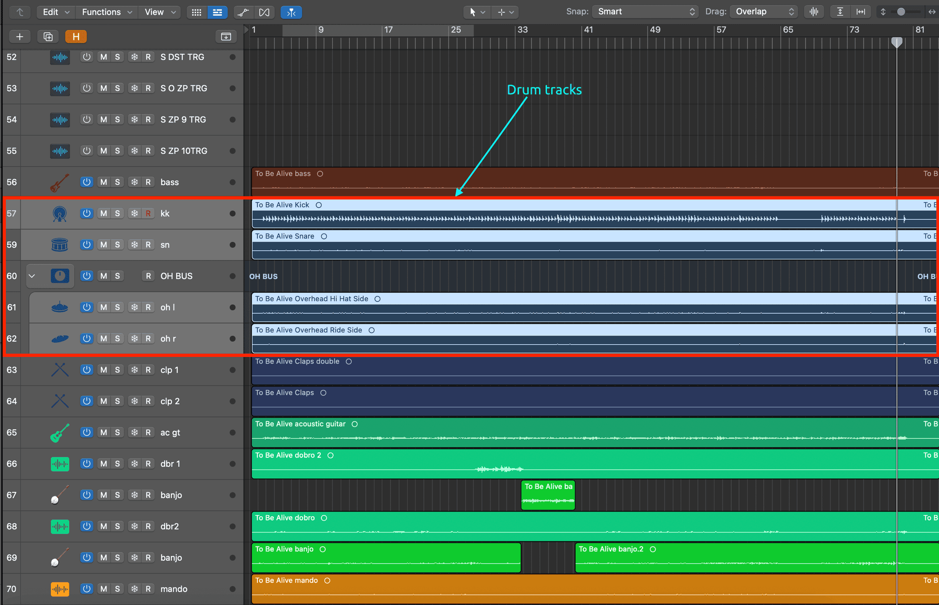The width and height of the screenshot is (939, 605).
Task: Show automation with the curve icon
Action: point(243,13)
